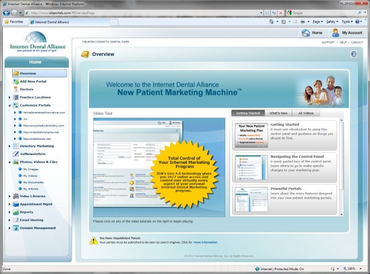
Task: Click the My Account user icon
Action: (335, 32)
